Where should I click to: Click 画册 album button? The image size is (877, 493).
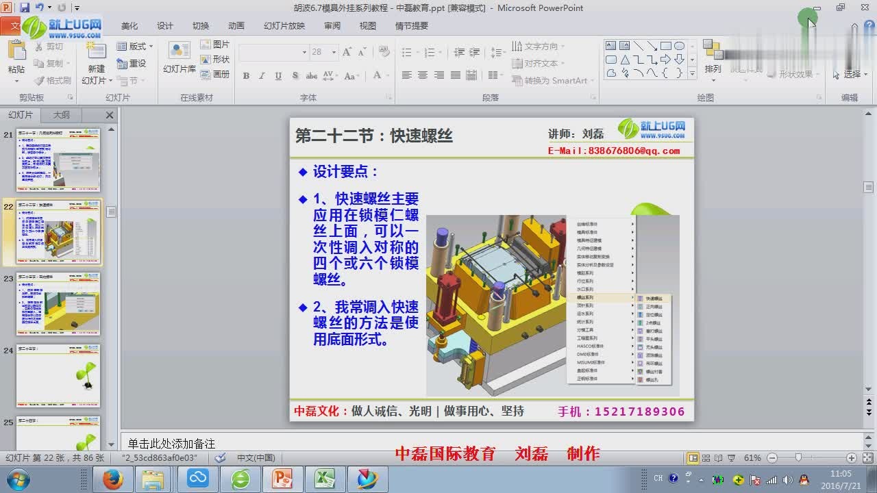215,74
